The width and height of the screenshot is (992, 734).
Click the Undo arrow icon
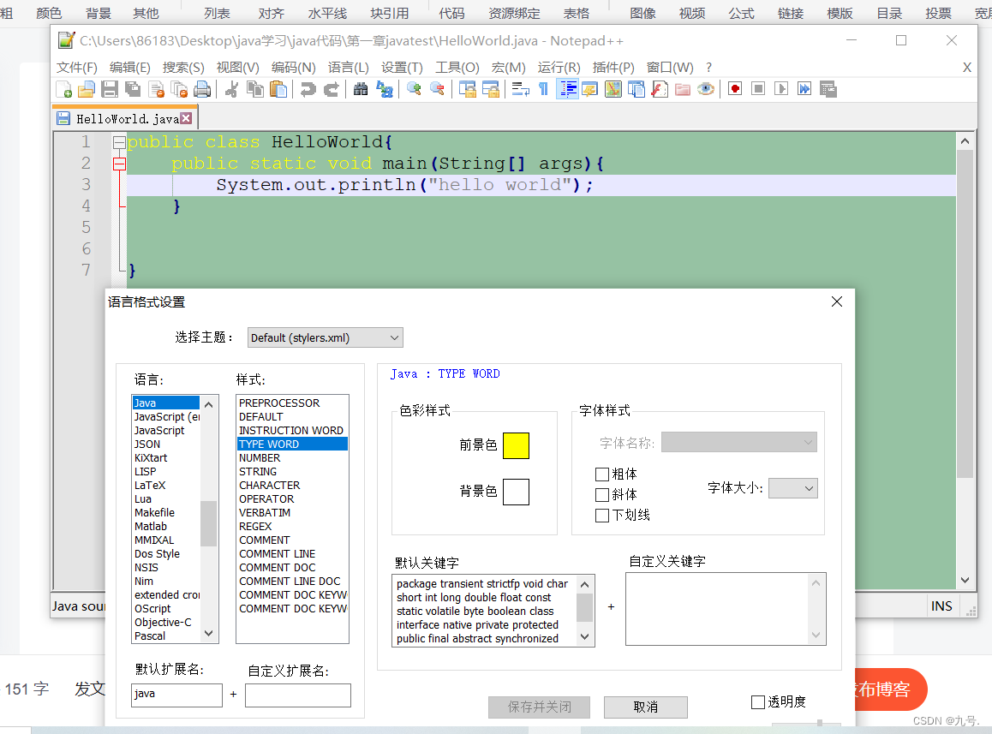click(308, 89)
